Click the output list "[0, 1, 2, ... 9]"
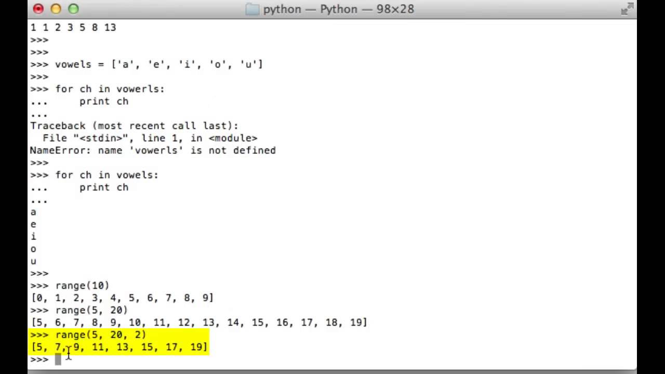This screenshot has height=374, width=665. (123, 298)
